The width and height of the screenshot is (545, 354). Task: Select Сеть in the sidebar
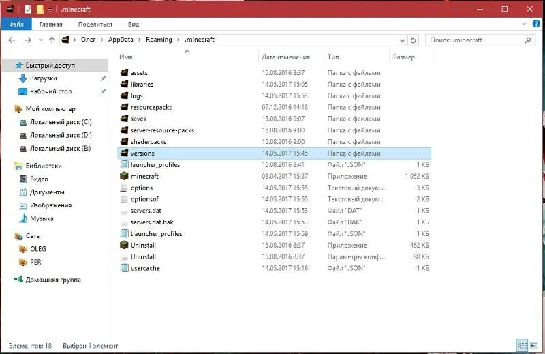click(32, 235)
